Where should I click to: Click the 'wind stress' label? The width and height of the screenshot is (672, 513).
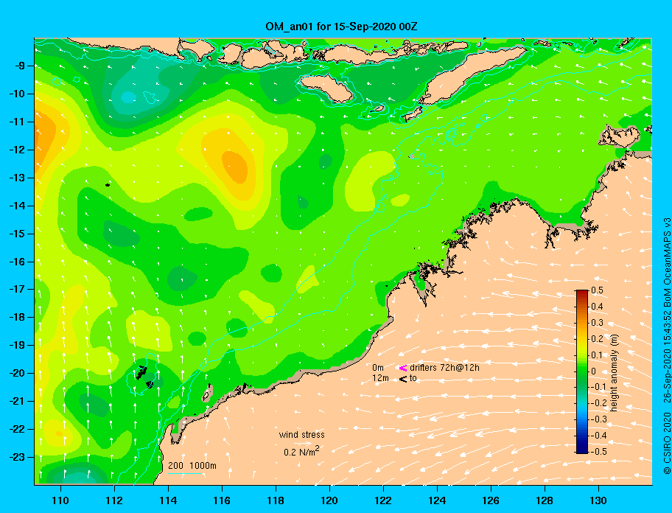(301, 435)
